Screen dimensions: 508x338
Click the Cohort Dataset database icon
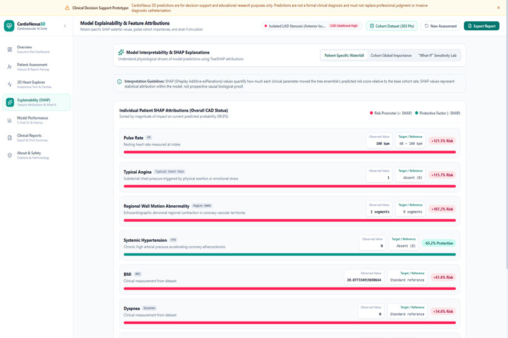coord(372,26)
